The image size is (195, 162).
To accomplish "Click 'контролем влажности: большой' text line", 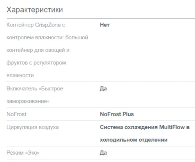I will click(47, 37).
